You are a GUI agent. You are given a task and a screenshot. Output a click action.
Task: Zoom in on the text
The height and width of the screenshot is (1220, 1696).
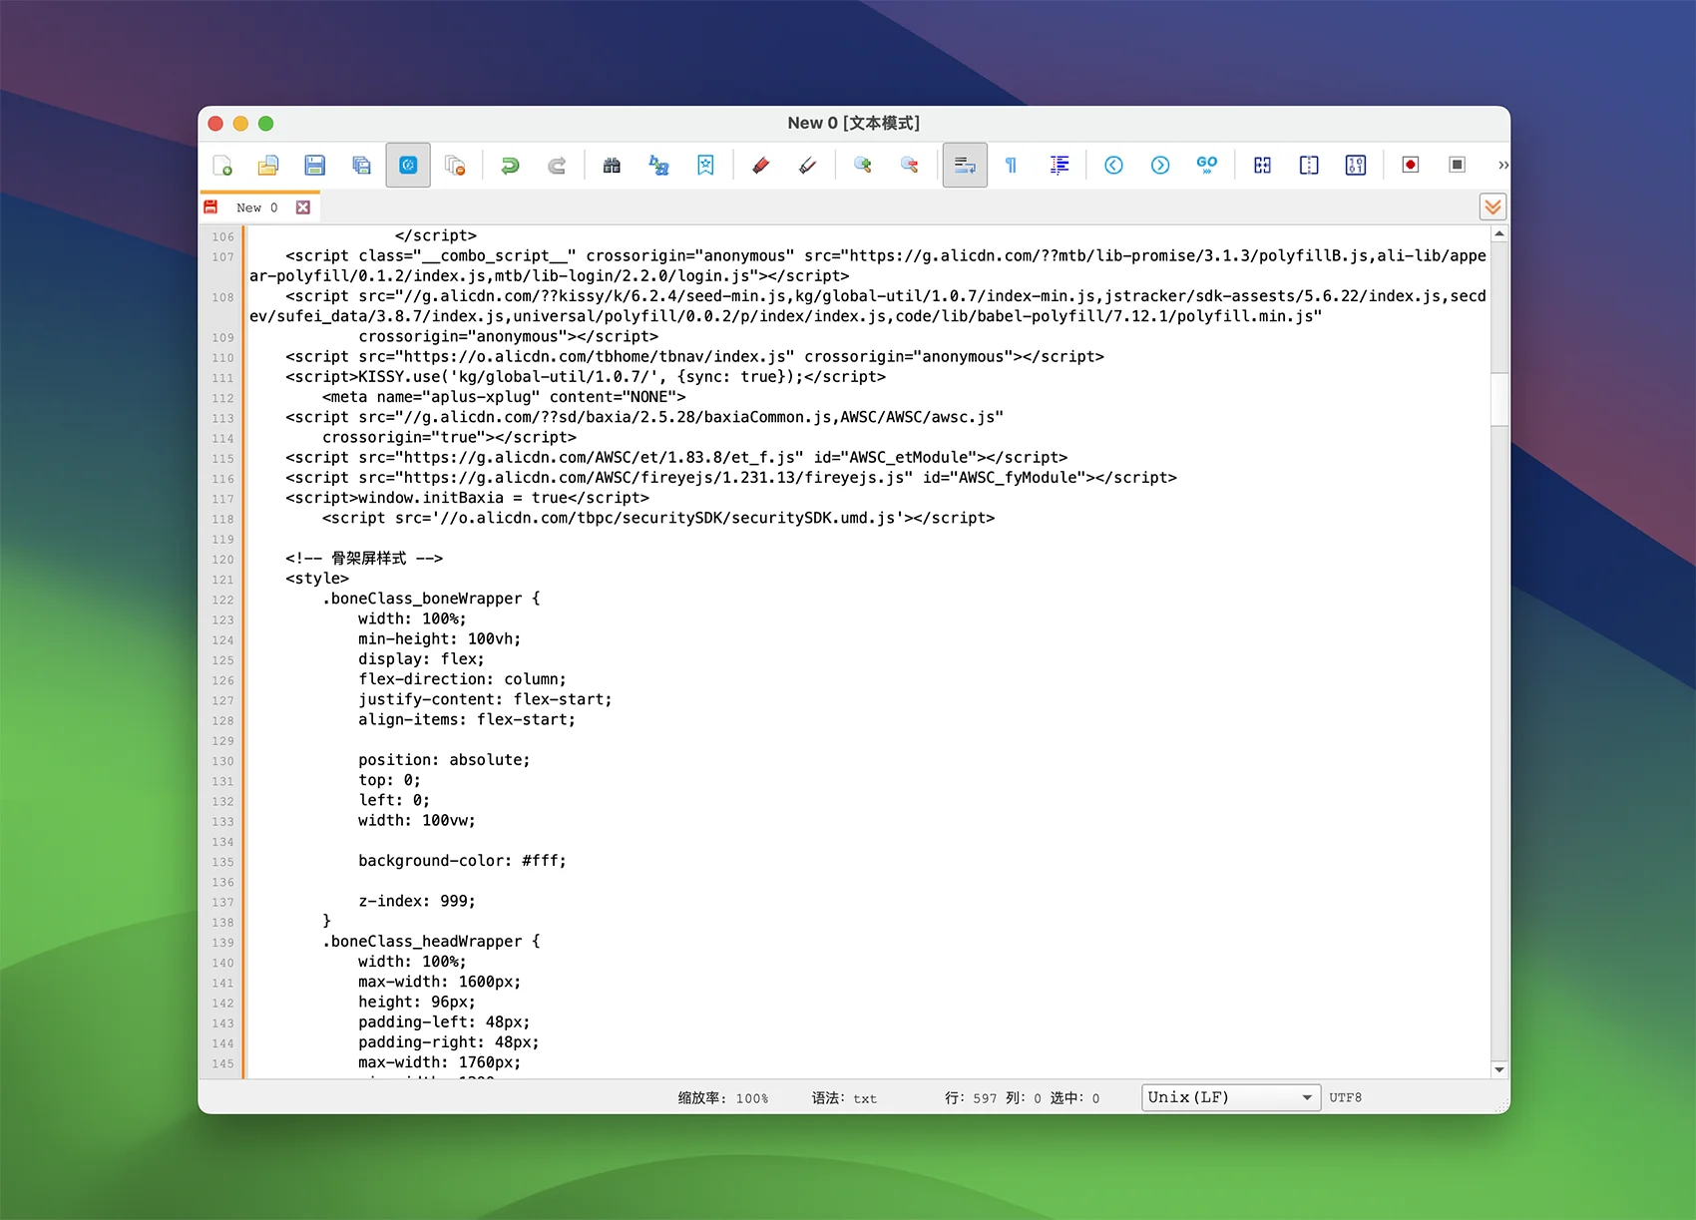(x=862, y=166)
